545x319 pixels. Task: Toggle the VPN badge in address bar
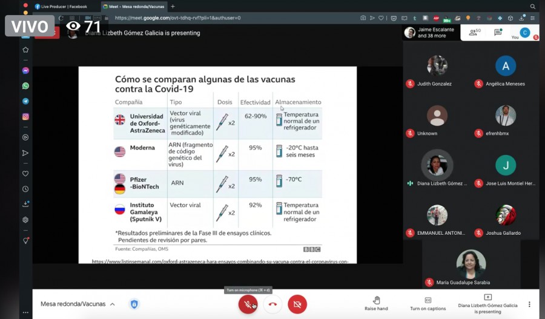98,18
